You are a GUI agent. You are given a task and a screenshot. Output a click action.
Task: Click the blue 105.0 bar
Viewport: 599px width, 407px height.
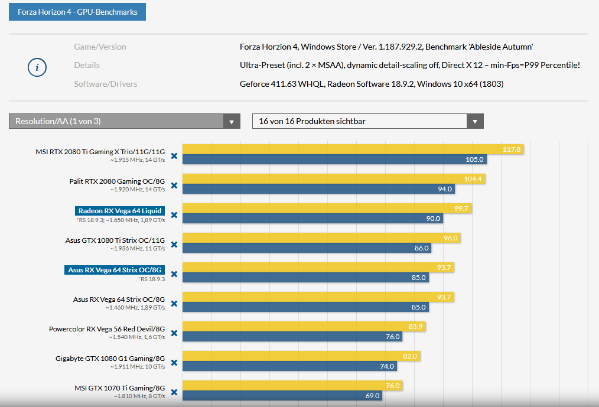tap(334, 159)
